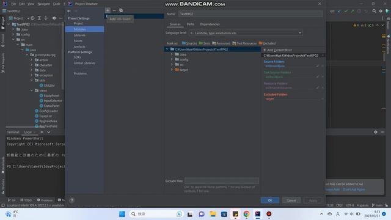The width and height of the screenshot is (391, 220).
Task: Collapse views package in Project tree
Action: coord(32,90)
